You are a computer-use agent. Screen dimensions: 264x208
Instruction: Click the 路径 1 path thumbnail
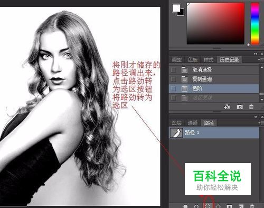pos(176,133)
